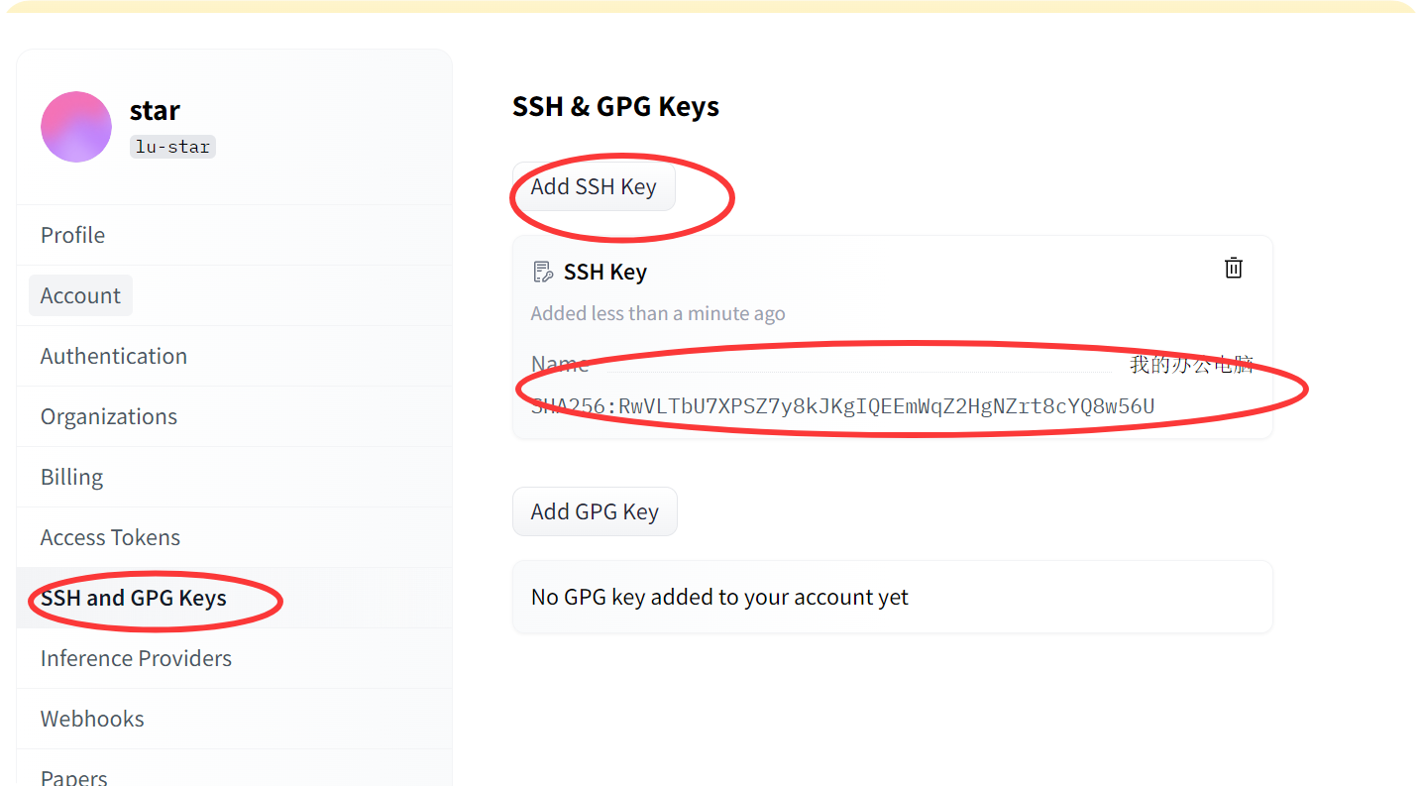Click the key name 我的办公电脑

1191,364
